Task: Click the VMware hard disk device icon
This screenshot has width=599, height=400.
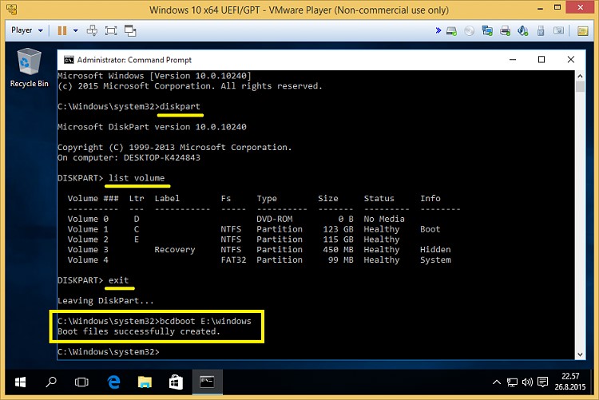Action: click(x=453, y=30)
